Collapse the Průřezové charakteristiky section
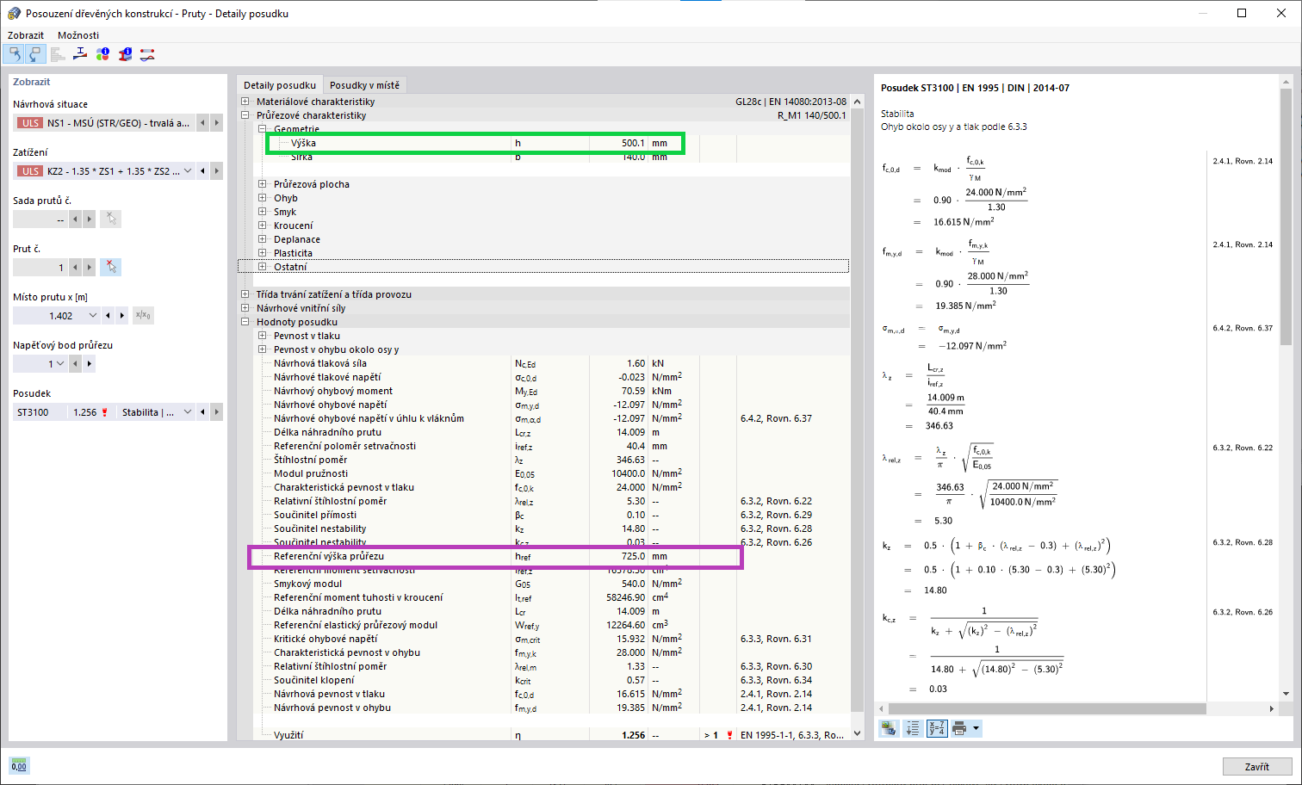 tap(245, 115)
